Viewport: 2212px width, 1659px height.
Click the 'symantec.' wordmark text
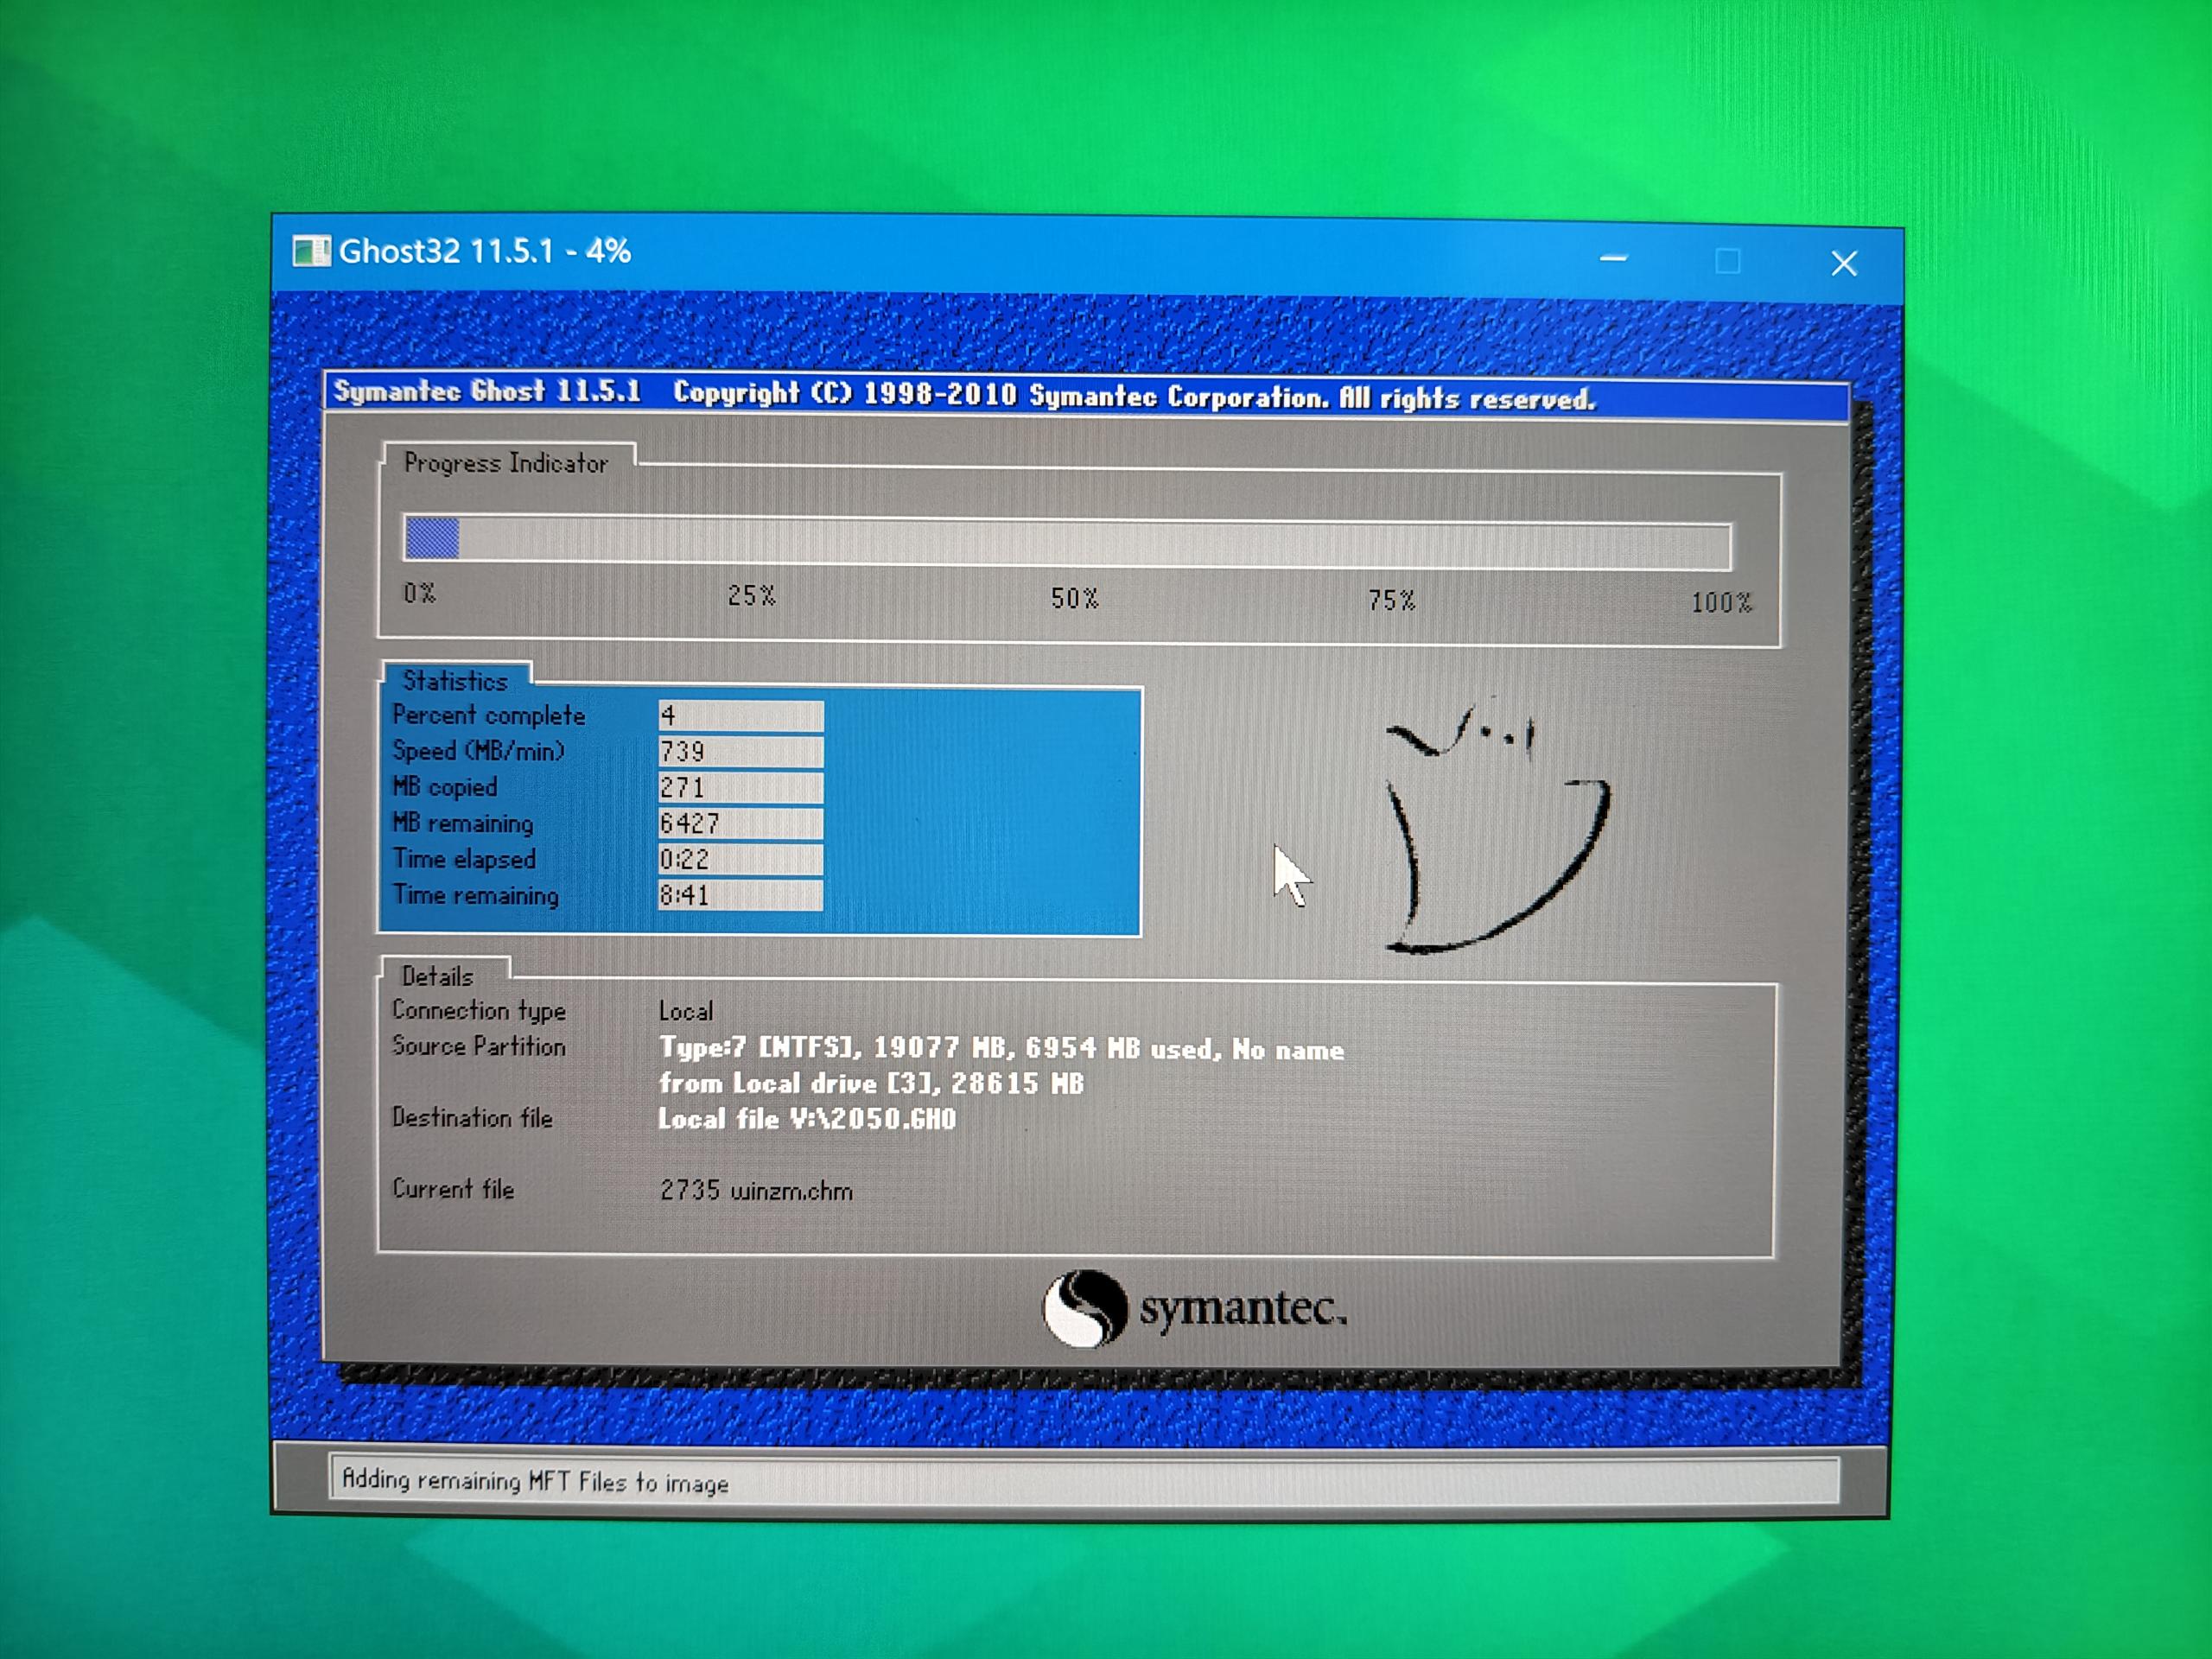(x=1244, y=1308)
